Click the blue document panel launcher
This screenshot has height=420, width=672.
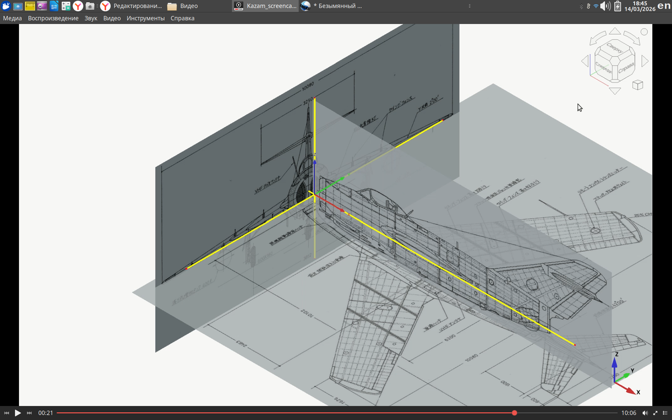[54, 6]
